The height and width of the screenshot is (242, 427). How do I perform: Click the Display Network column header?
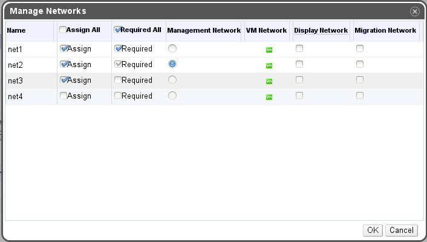[x=321, y=30]
